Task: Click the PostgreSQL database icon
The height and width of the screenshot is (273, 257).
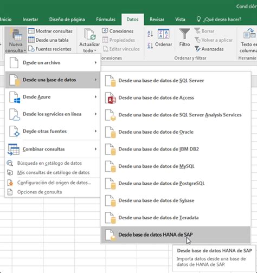Action: 111,184
